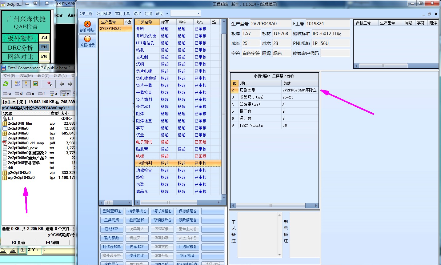Click the 生产型号 input field
441x265 pixels.
point(270,24)
